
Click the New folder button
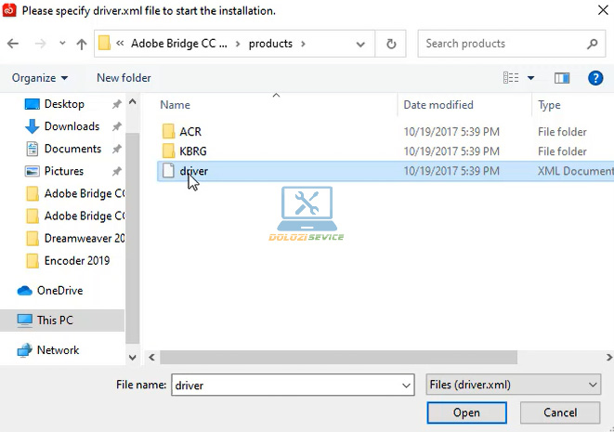tap(124, 78)
